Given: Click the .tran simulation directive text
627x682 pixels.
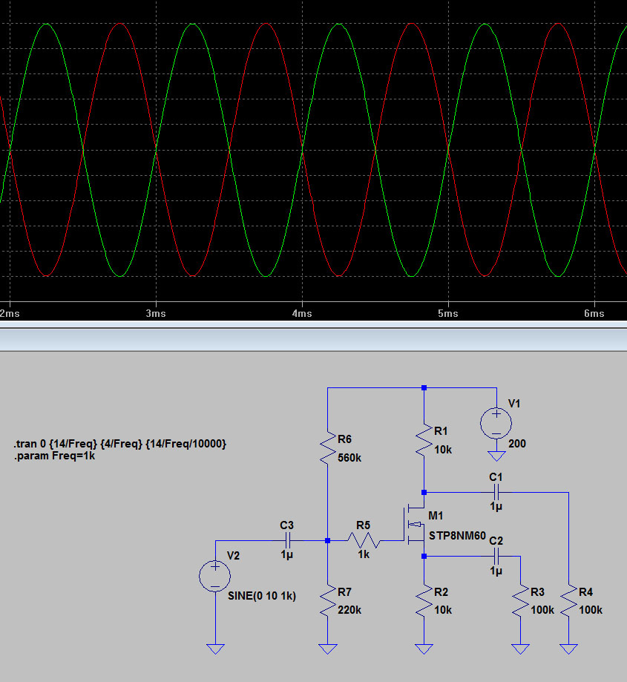Looking at the screenshot, I should click(x=120, y=444).
